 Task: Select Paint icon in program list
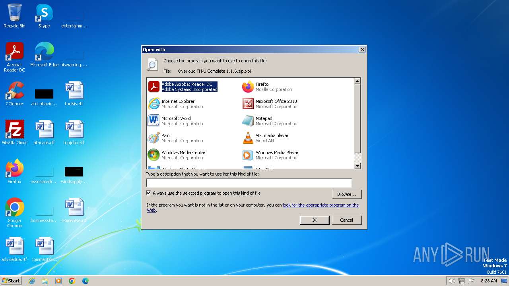[153, 138]
